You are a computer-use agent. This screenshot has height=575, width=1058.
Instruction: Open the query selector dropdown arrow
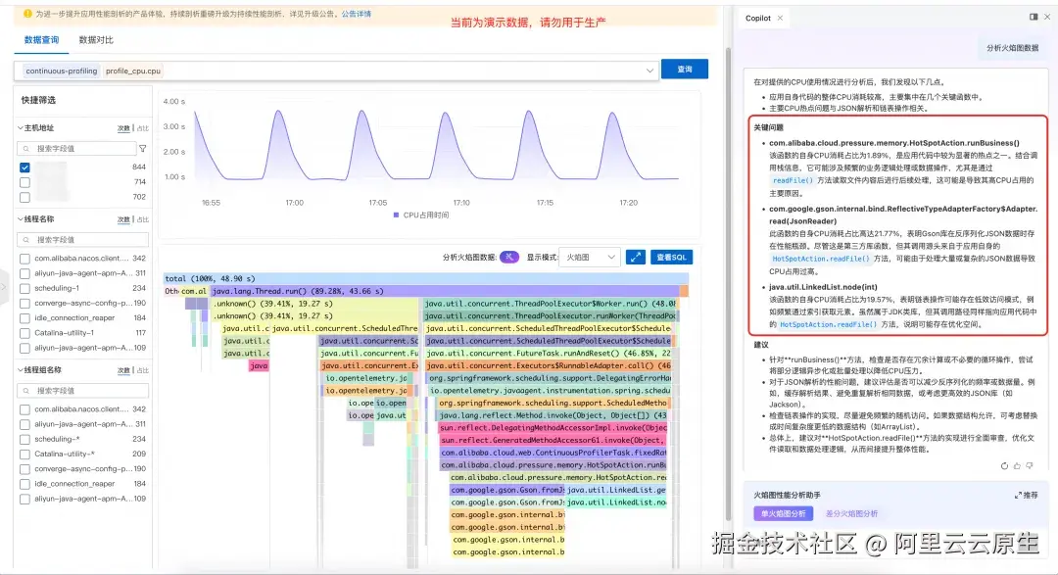pos(649,71)
